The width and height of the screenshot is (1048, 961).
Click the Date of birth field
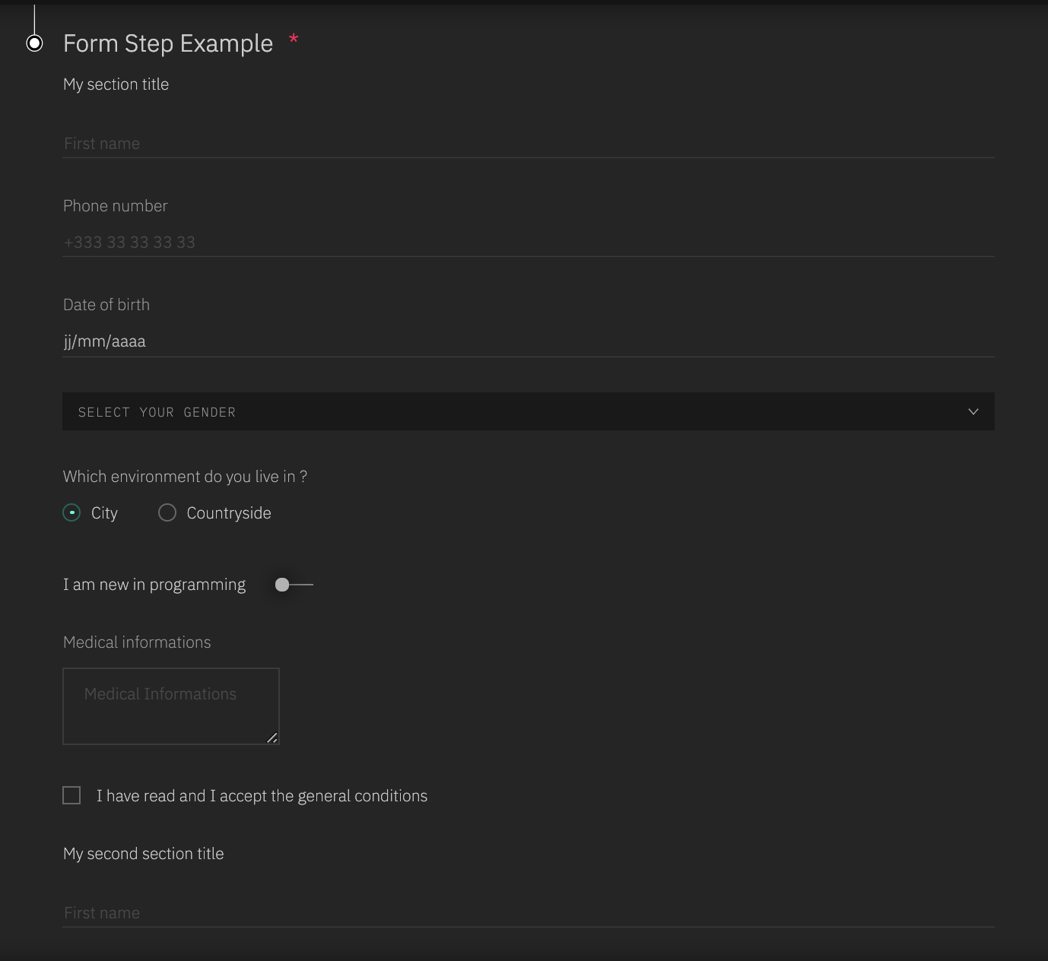tap(529, 341)
